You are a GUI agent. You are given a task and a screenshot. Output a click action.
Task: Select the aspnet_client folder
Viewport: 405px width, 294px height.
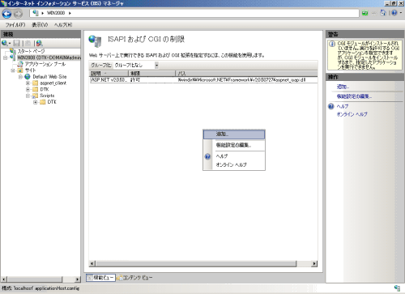tap(53, 83)
